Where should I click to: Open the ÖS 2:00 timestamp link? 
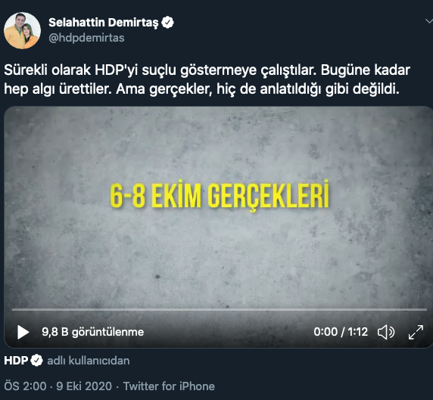pyautogui.click(x=25, y=386)
